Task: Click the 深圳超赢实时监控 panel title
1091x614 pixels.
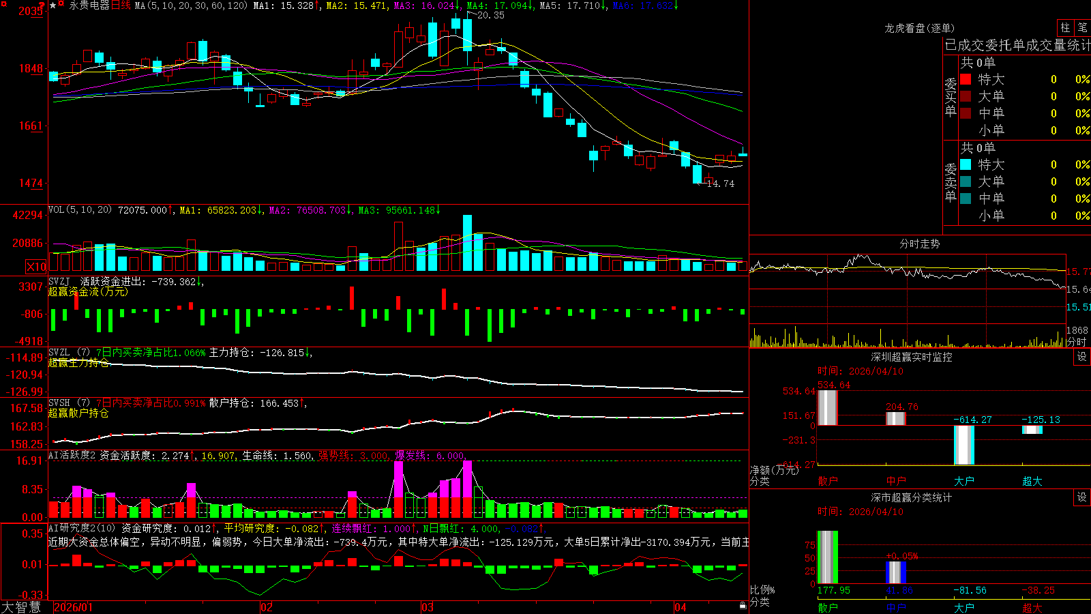Action: (x=911, y=357)
